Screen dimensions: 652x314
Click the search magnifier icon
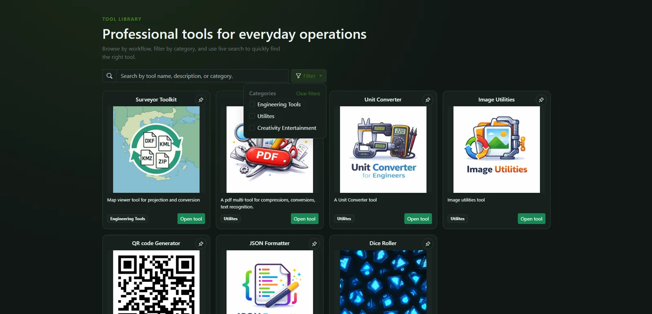110,76
